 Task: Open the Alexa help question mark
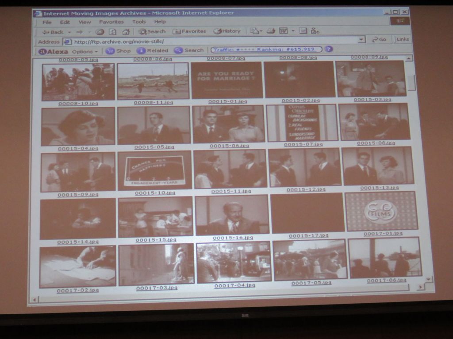pyautogui.click(x=329, y=49)
